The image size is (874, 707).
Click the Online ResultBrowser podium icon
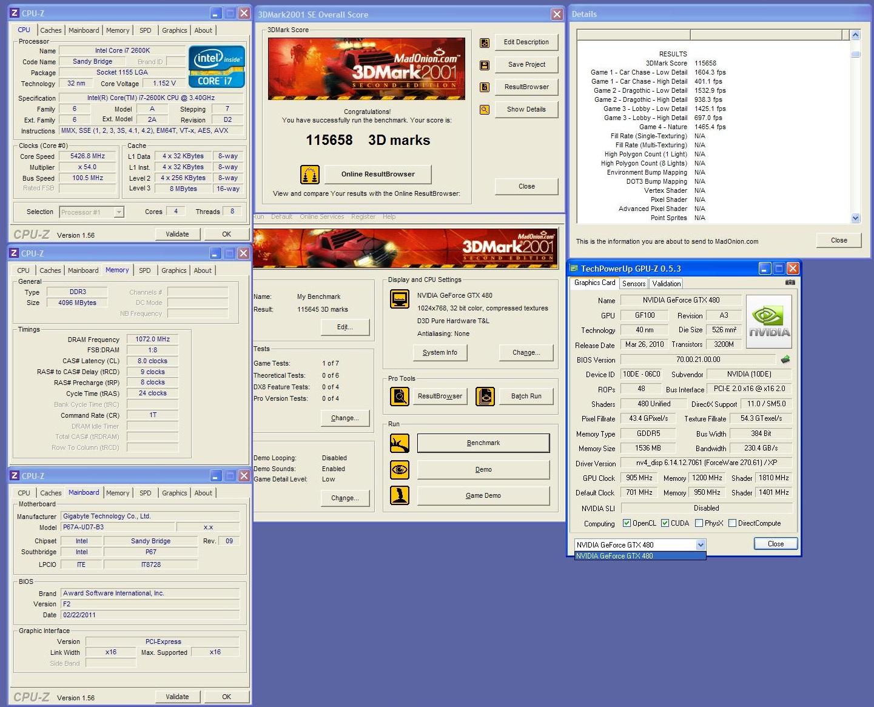(310, 175)
